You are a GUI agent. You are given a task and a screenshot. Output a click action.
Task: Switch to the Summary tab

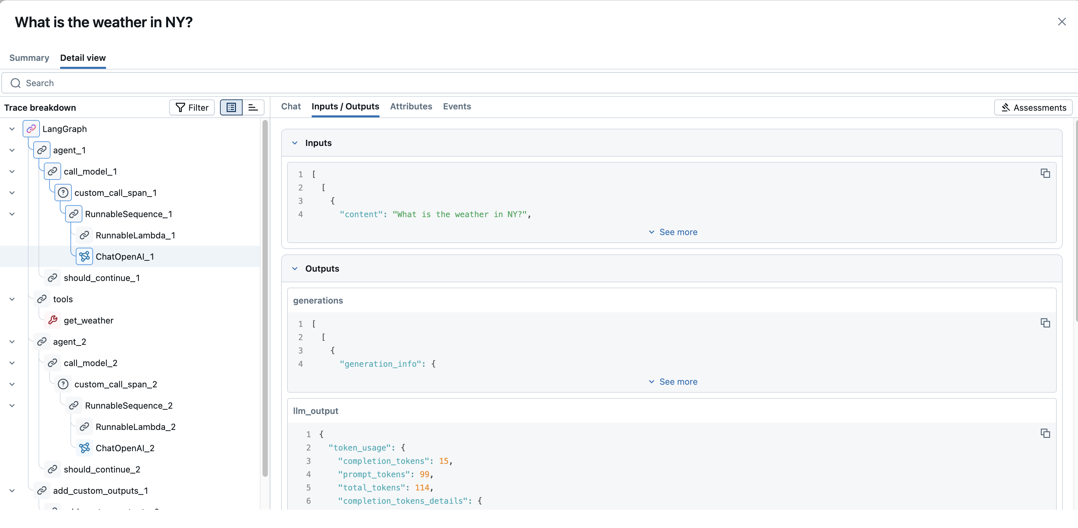point(29,58)
